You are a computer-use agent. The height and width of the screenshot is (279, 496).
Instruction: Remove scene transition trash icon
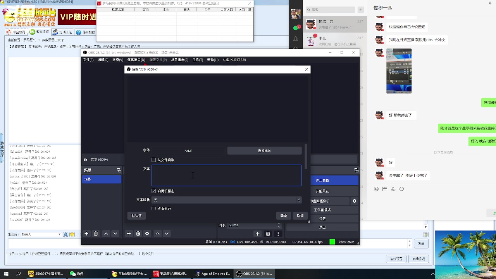268,234
